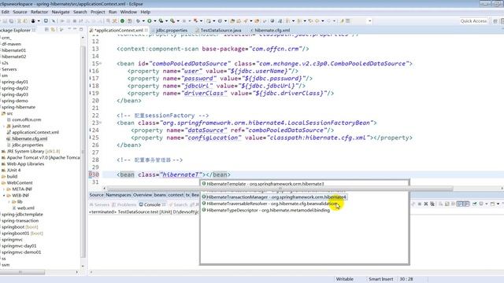The height and width of the screenshot is (283, 504).
Task: Click the editor horizontal scrollbar
Action: click(x=280, y=189)
